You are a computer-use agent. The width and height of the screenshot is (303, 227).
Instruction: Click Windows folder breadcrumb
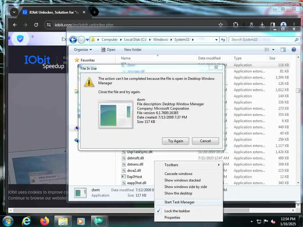coord(160,40)
